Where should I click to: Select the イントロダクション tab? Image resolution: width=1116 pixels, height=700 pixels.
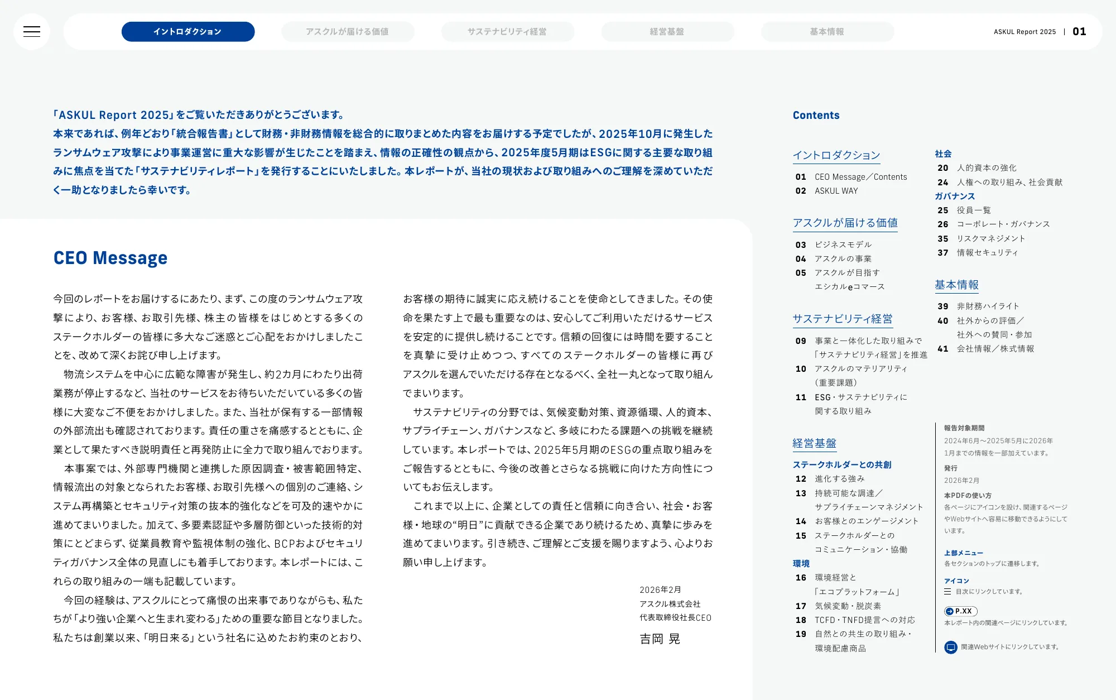tap(188, 32)
